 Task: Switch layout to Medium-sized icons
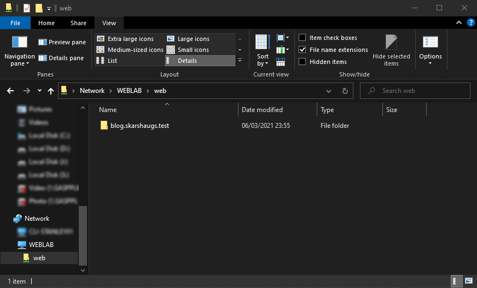tap(130, 50)
